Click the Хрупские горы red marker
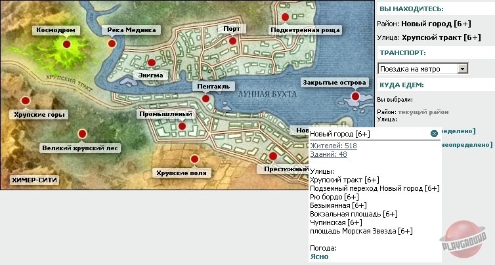Screen dimensions: 495x265 pyautogui.click(x=26, y=100)
